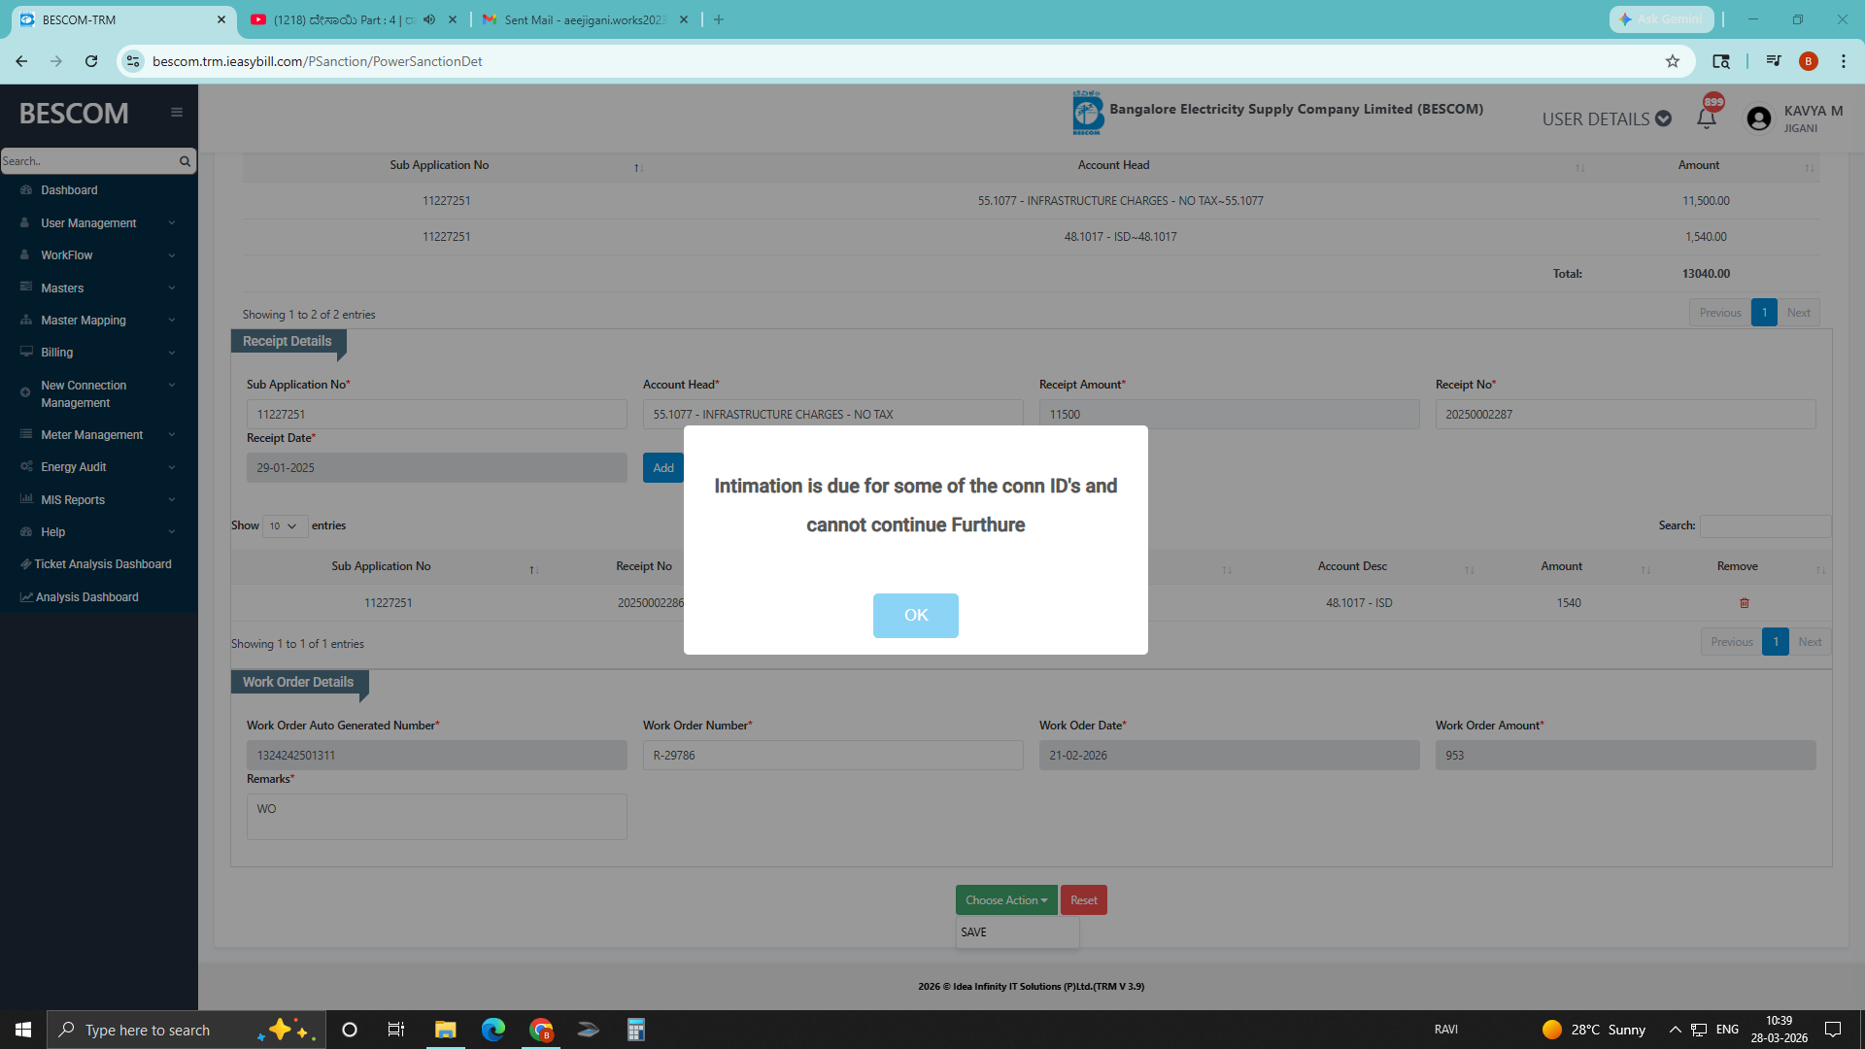Image resolution: width=1865 pixels, height=1049 pixels.
Task: Open the entries count selector
Action: click(x=283, y=525)
